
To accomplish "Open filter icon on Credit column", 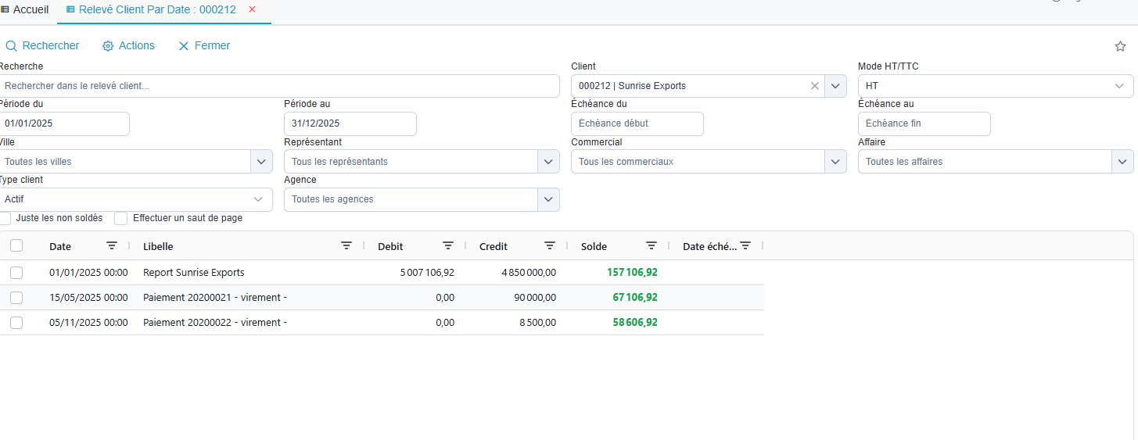I will (x=550, y=246).
